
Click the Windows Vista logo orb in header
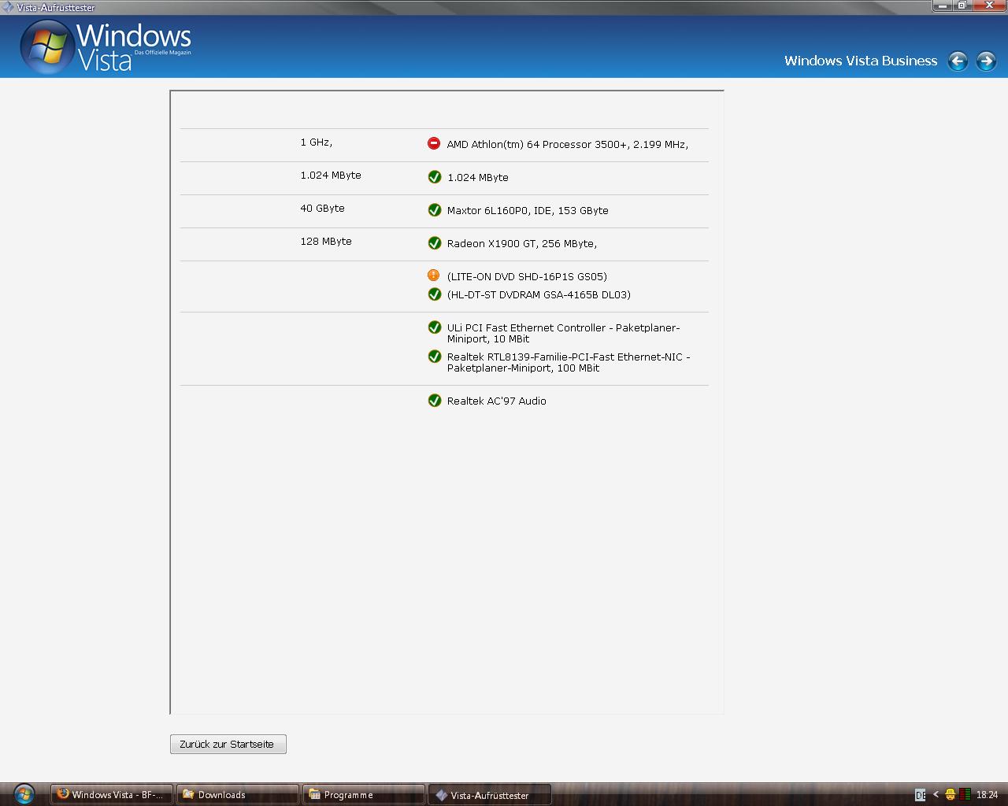click(x=47, y=47)
